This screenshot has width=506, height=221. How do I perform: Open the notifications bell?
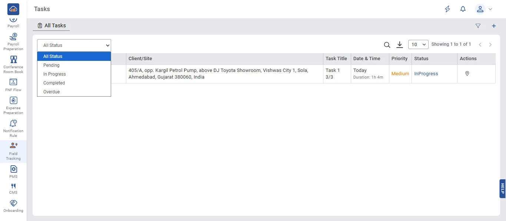tap(463, 9)
